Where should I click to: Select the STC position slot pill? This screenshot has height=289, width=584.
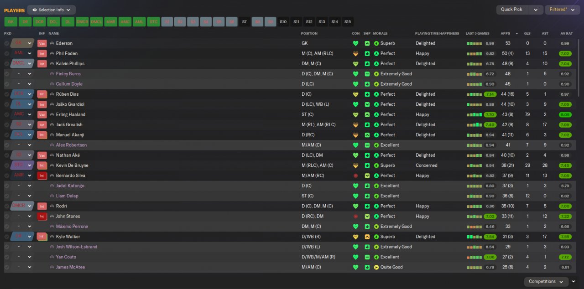tap(153, 21)
